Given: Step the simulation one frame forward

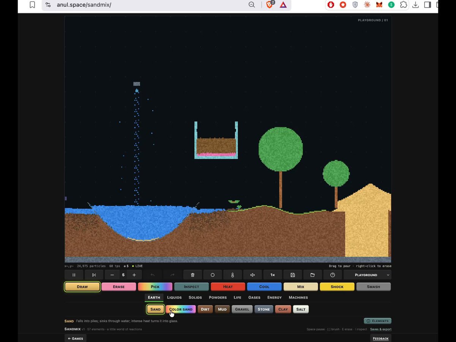Looking at the screenshot, I should coord(94,275).
